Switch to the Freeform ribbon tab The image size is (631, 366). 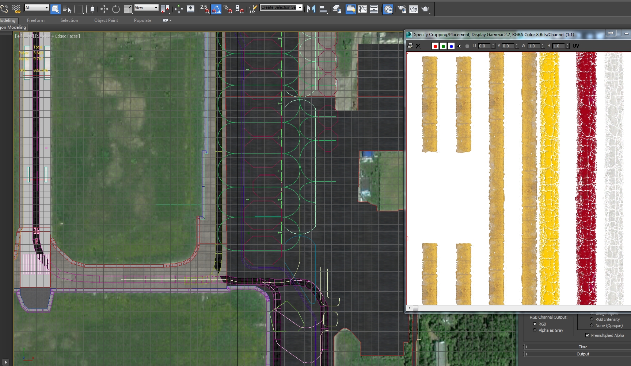tap(36, 20)
